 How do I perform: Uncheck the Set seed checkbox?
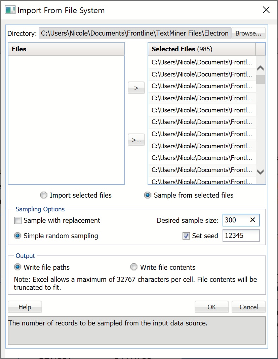point(186,236)
